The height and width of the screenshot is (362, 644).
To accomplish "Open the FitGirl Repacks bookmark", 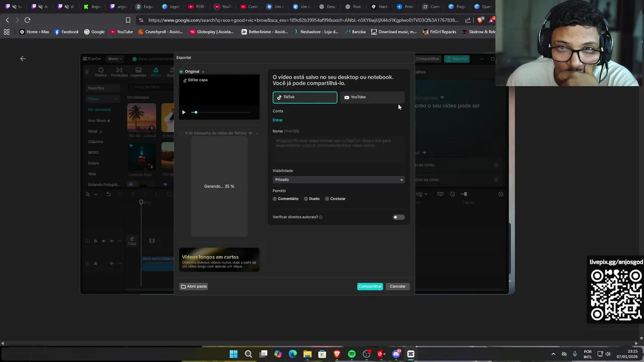I will point(440,32).
